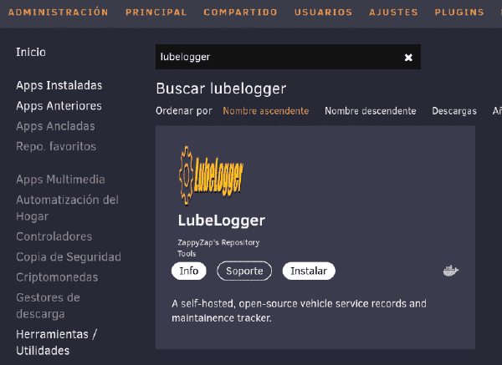Open Repo. favoritos in sidebar

pos(56,146)
